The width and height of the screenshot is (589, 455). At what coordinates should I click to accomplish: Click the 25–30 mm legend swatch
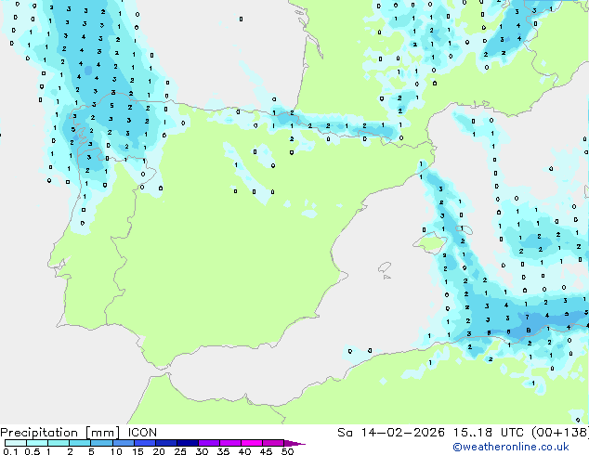point(188,443)
